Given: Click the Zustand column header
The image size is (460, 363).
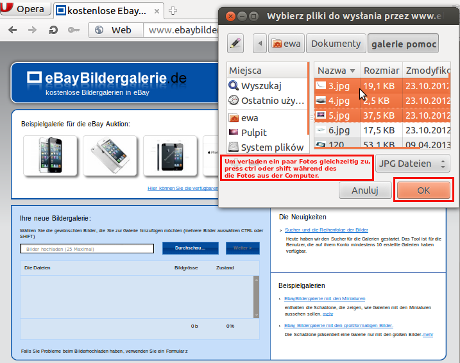Looking at the screenshot, I should [225, 267].
